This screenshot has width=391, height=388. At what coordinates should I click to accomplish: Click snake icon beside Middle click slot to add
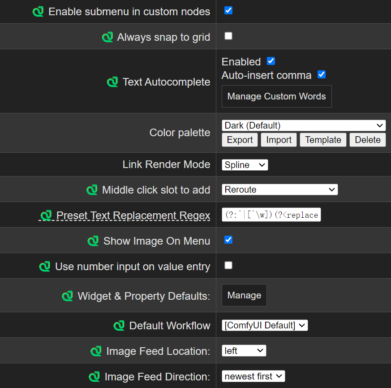coord(92,190)
